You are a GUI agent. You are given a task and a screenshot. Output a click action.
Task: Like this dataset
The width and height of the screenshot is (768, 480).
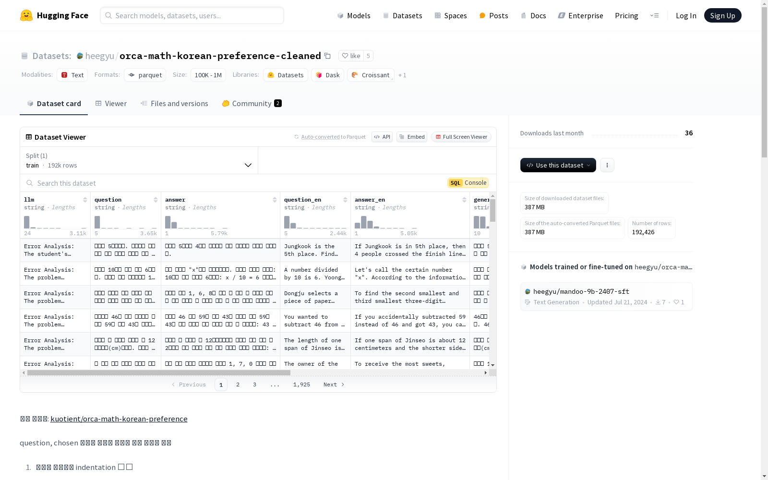click(351, 56)
